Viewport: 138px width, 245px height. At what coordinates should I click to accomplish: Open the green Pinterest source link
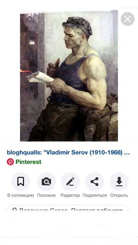28,162
